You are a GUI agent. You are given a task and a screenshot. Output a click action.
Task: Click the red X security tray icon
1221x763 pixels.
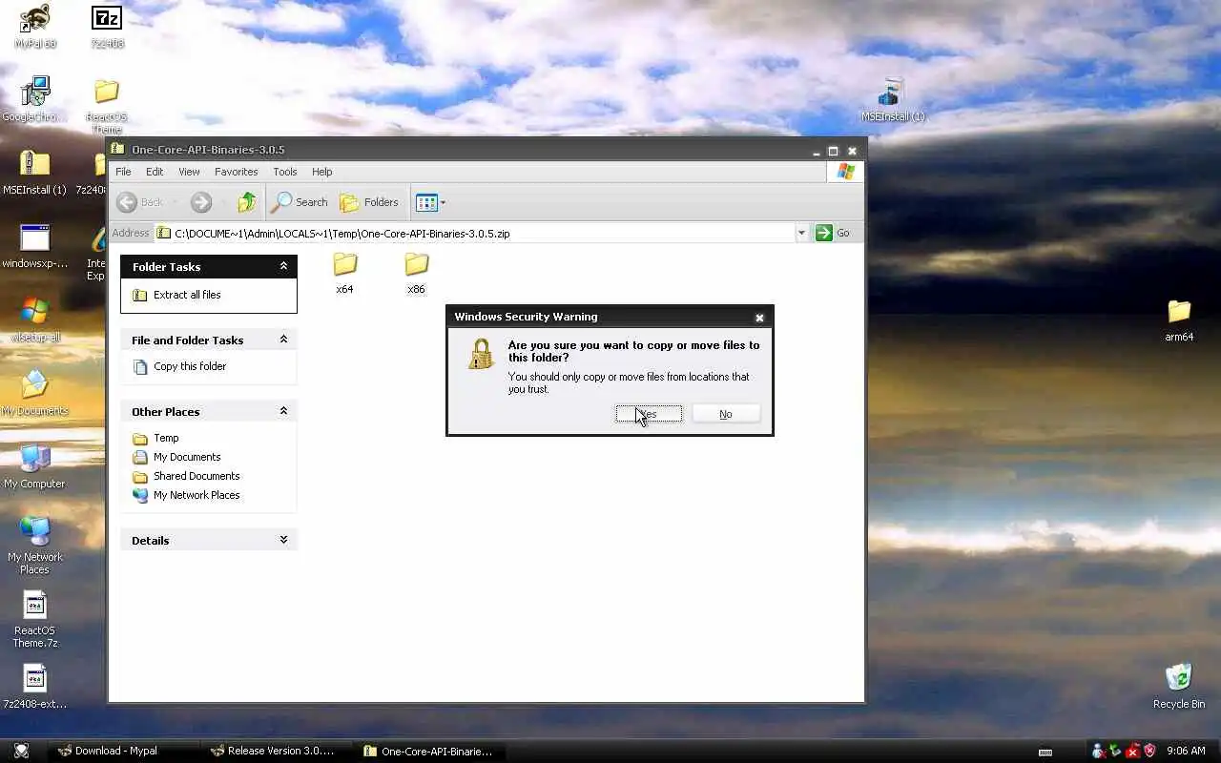tap(1132, 751)
